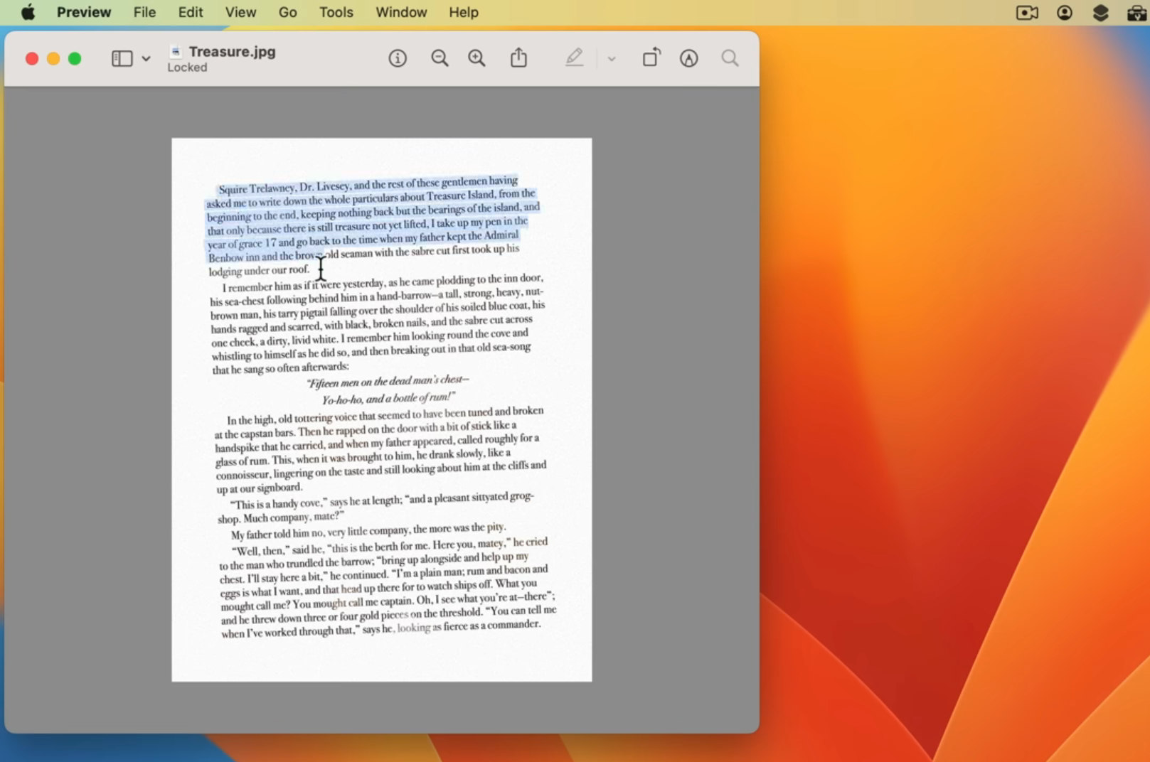Open the Help menu
Image resolution: width=1150 pixels, height=762 pixels.
pyautogui.click(x=464, y=12)
